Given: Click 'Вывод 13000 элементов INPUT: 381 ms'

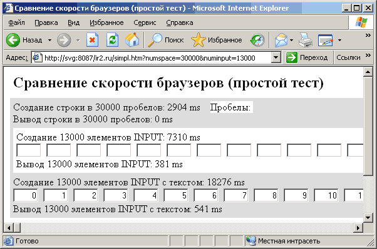Looking at the screenshot, I should click(x=100, y=164).
